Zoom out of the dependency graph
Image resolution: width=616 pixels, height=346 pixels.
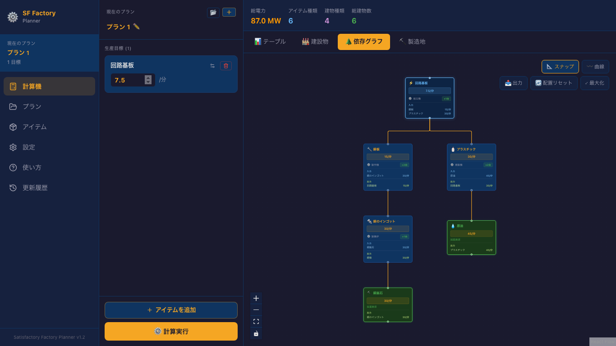coord(256,310)
